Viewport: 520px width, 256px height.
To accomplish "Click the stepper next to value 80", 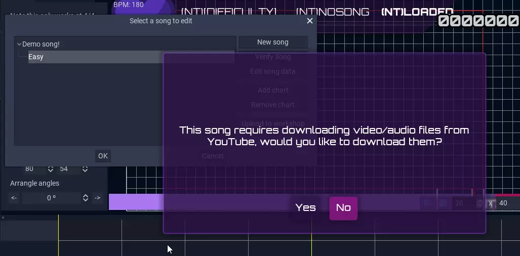I will coord(51,169).
